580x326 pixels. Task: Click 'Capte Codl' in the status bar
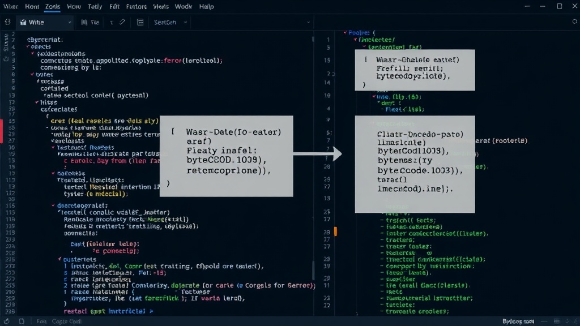[67, 321]
